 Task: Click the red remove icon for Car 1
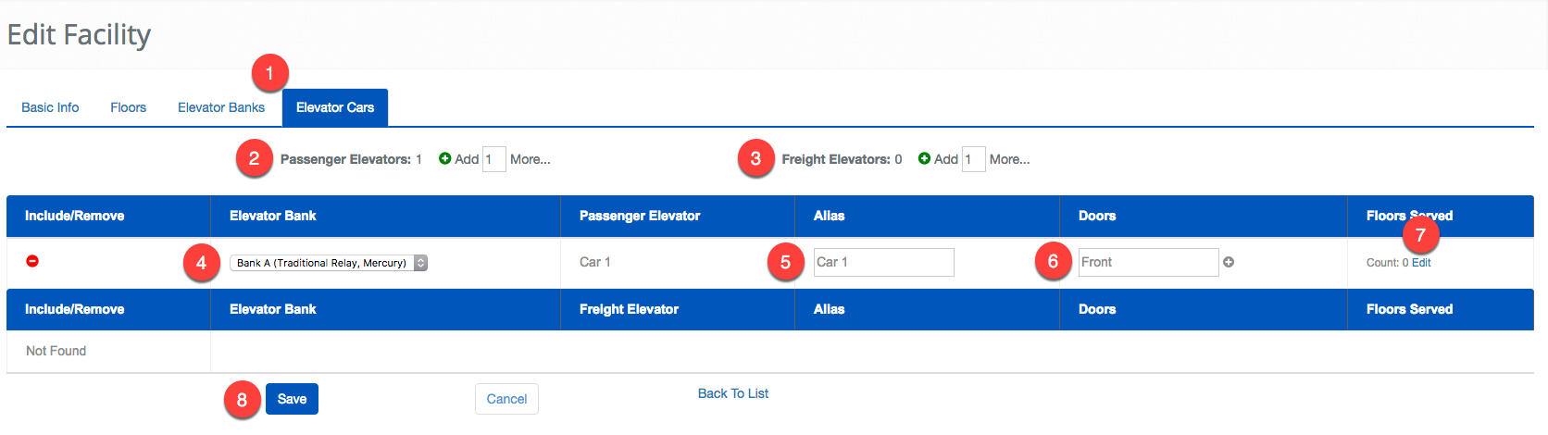click(x=32, y=261)
